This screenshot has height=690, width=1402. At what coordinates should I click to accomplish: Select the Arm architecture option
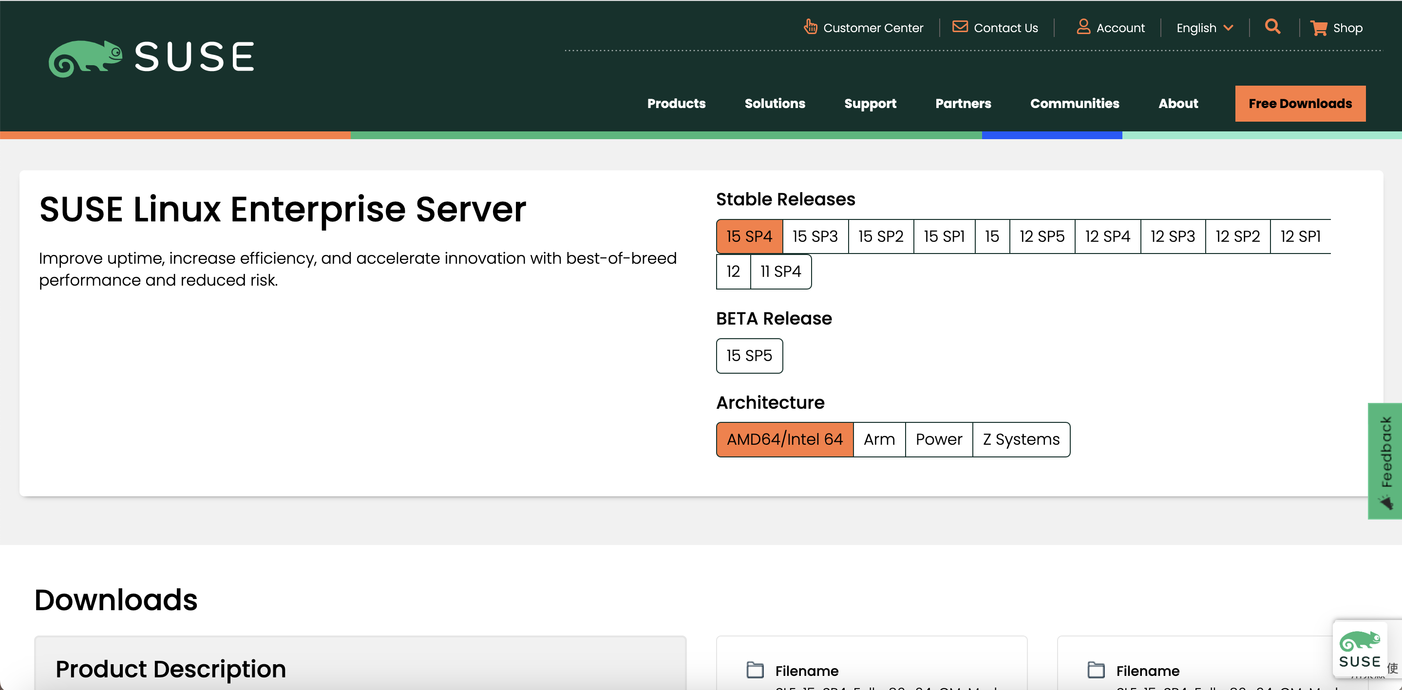point(879,439)
